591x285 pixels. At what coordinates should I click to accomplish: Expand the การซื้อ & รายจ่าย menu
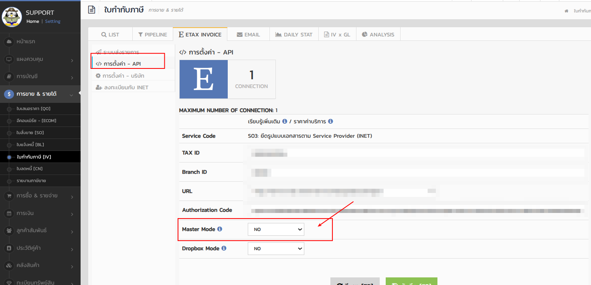[40, 196]
